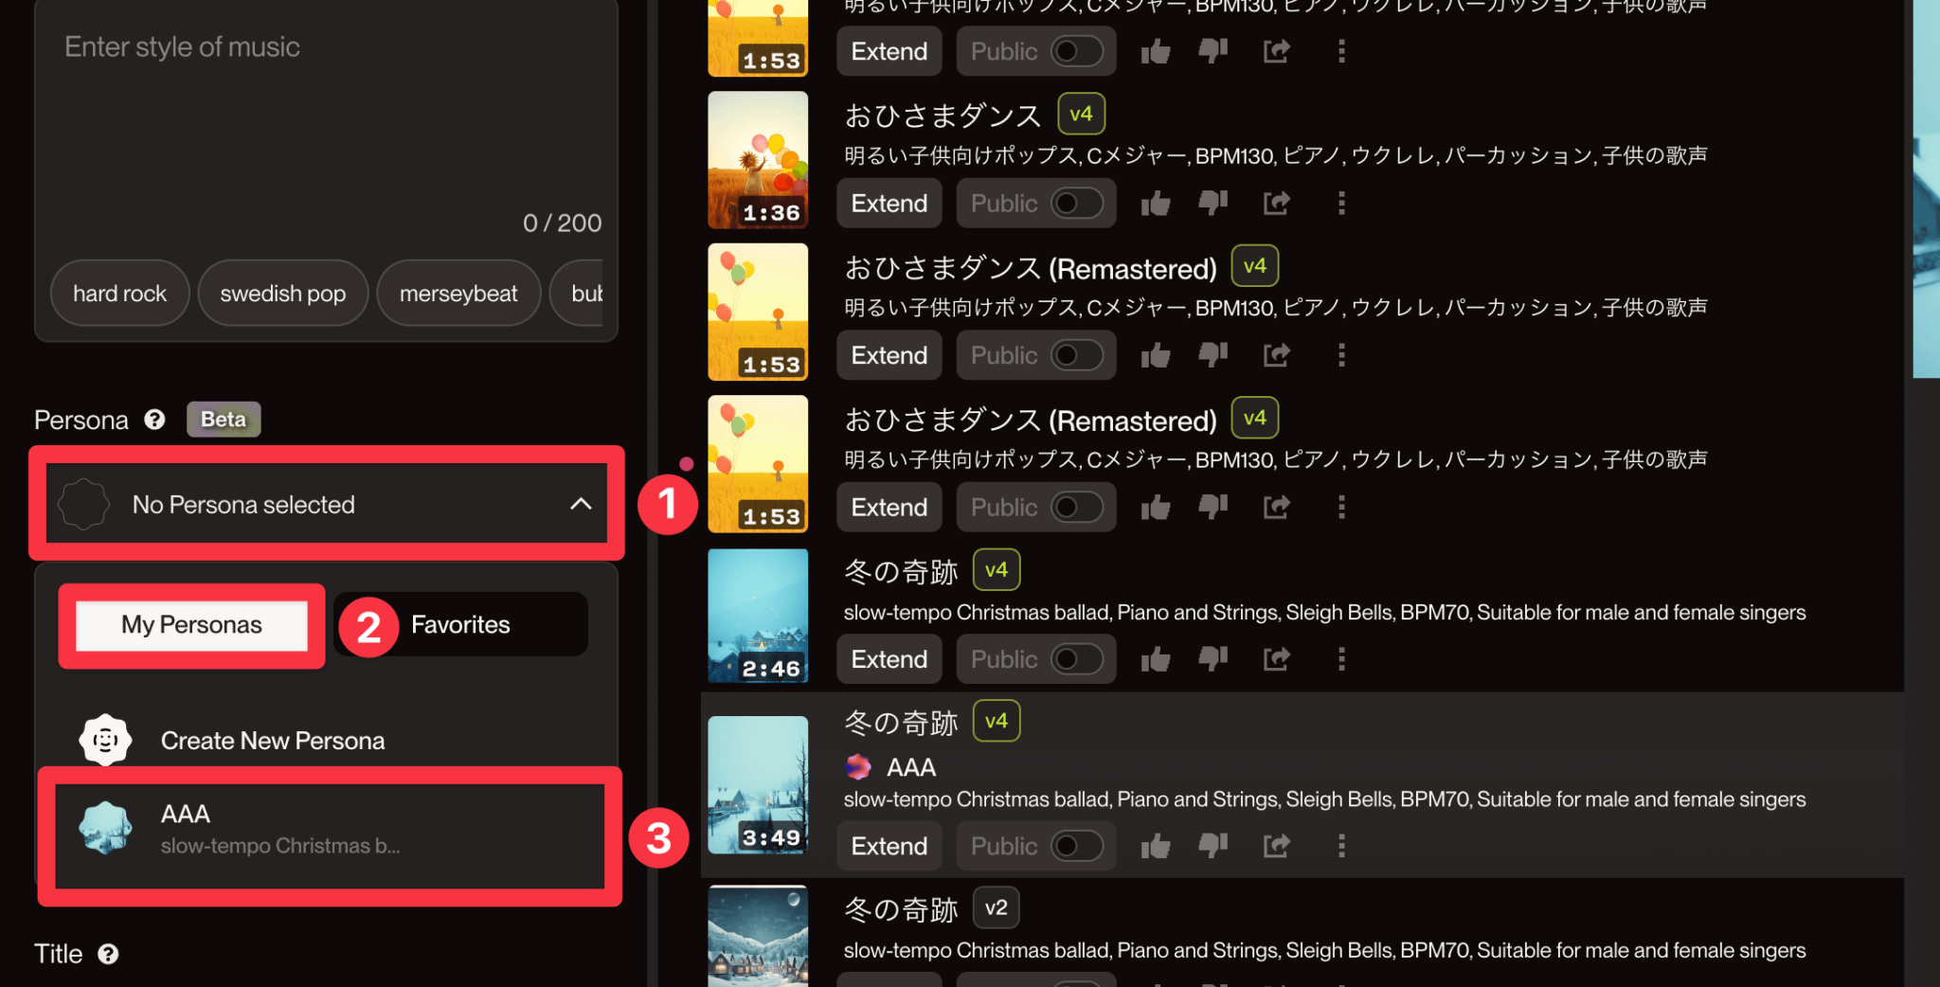Image resolution: width=1940 pixels, height=987 pixels.
Task: Open more options for first おひさまダンス (Remastered)
Action: tap(1341, 355)
